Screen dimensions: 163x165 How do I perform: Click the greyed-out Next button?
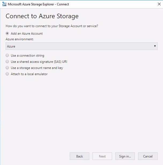(102, 156)
